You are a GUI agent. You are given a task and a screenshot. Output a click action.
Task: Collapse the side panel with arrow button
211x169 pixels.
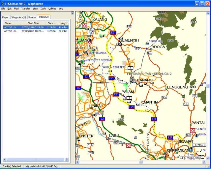tap(73, 13)
